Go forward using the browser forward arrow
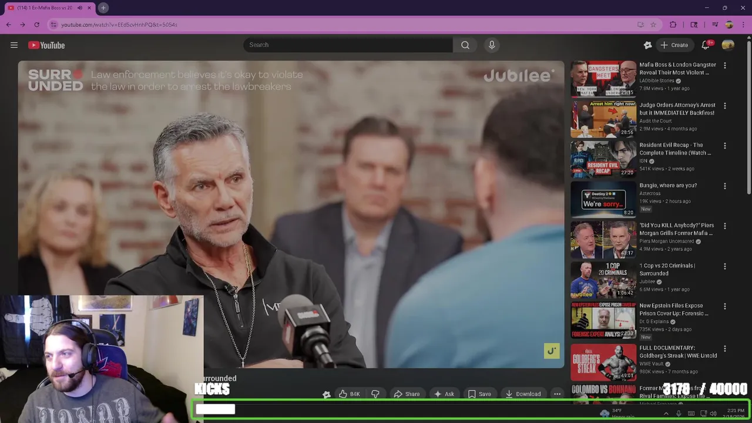752x423 pixels. (x=22, y=25)
